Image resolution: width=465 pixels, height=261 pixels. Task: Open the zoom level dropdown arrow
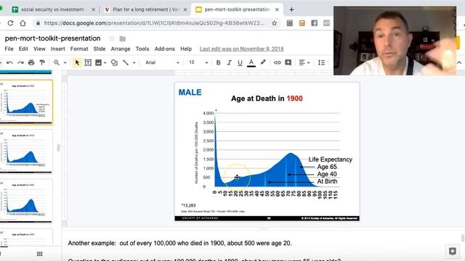click(65, 63)
